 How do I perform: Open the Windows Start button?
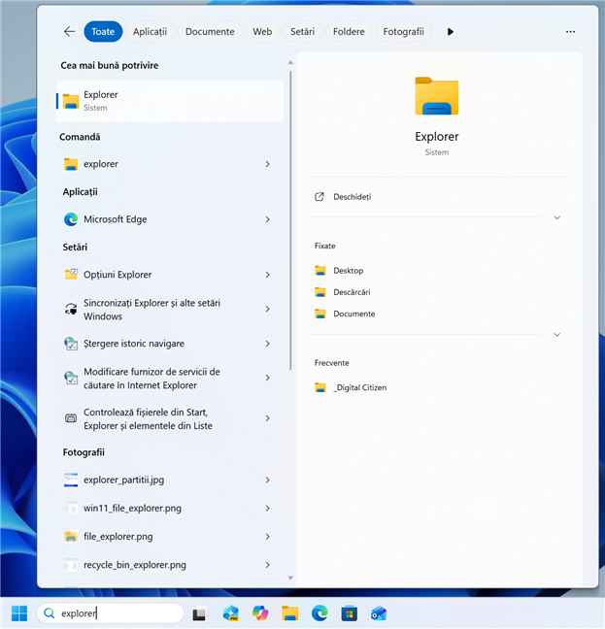point(18,612)
